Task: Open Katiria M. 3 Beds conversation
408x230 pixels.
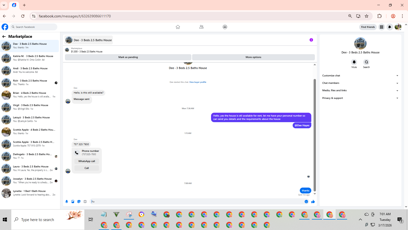Action: pos(30,58)
